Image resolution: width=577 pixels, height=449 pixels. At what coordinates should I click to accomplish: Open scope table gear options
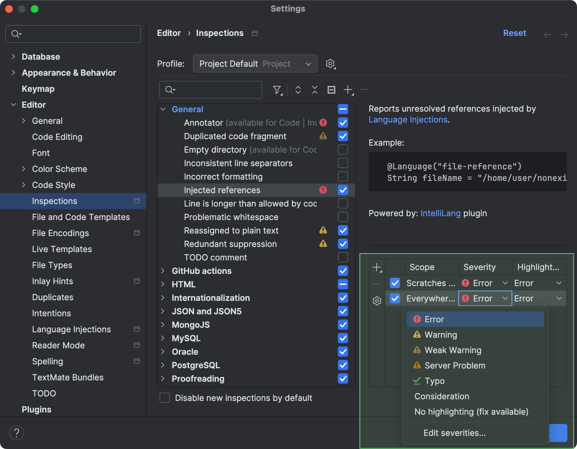pos(377,301)
